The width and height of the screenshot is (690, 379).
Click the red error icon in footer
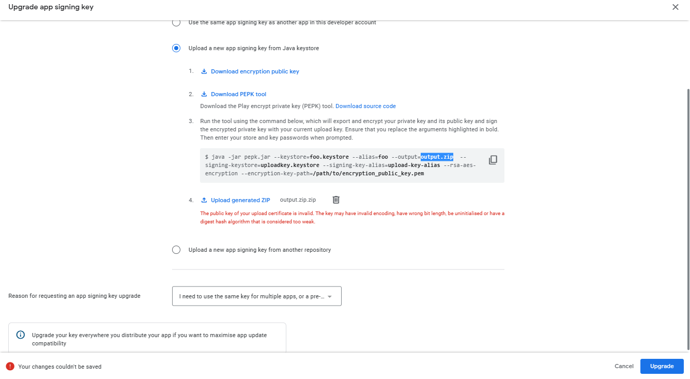tap(10, 366)
